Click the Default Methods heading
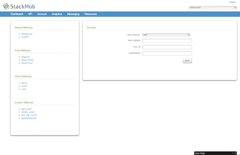This screenshot has height=155, width=240. tap(24, 27)
